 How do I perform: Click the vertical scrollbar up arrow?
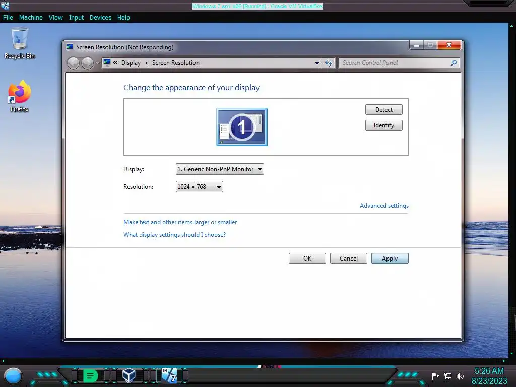click(x=512, y=26)
